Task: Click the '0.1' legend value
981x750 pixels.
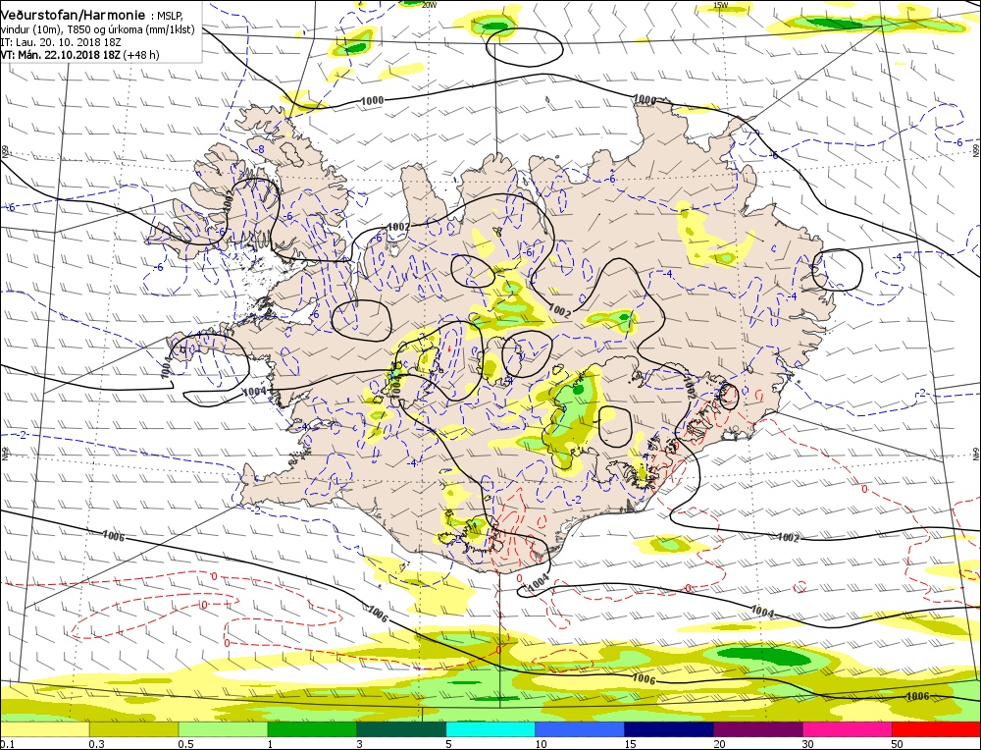Action: coord(6,744)
